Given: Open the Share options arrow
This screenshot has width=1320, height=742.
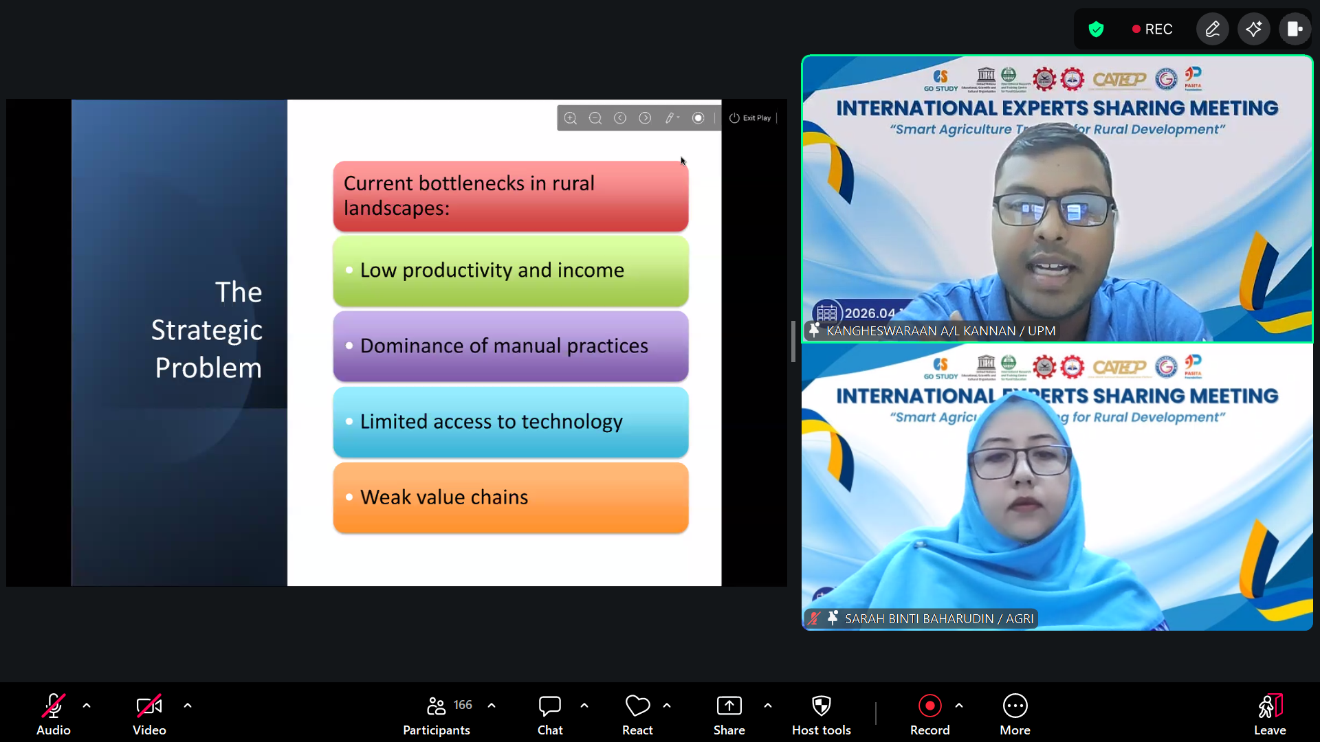Looking at the screenshot, I should [x=768, y=706].
